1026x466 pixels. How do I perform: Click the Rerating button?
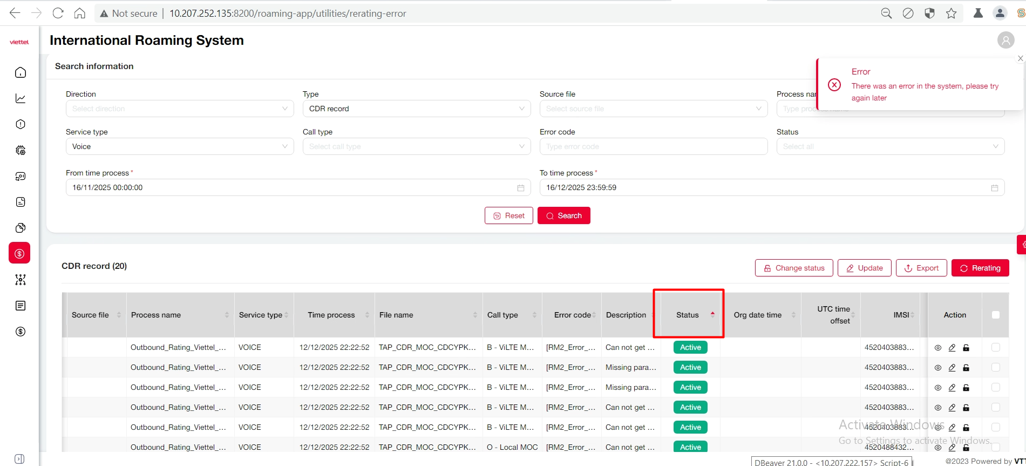click(980, 268)
